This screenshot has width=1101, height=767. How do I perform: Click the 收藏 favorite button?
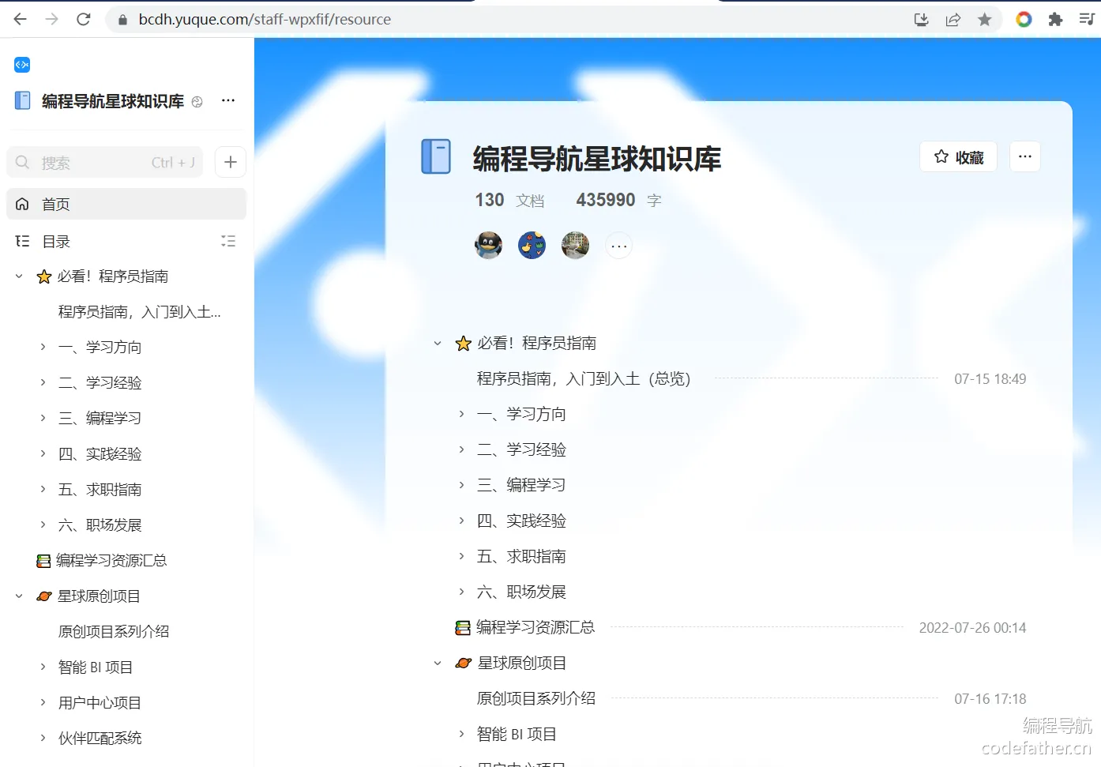coord(958,156)
